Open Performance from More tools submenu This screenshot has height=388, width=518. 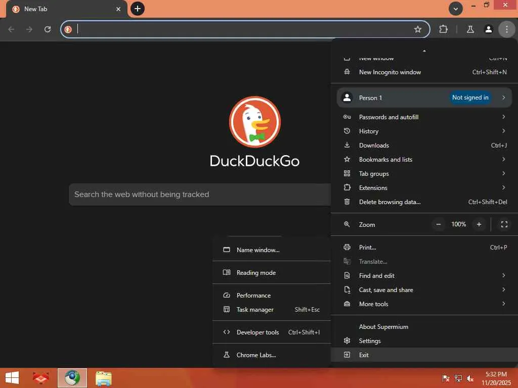tap(272, 295)
